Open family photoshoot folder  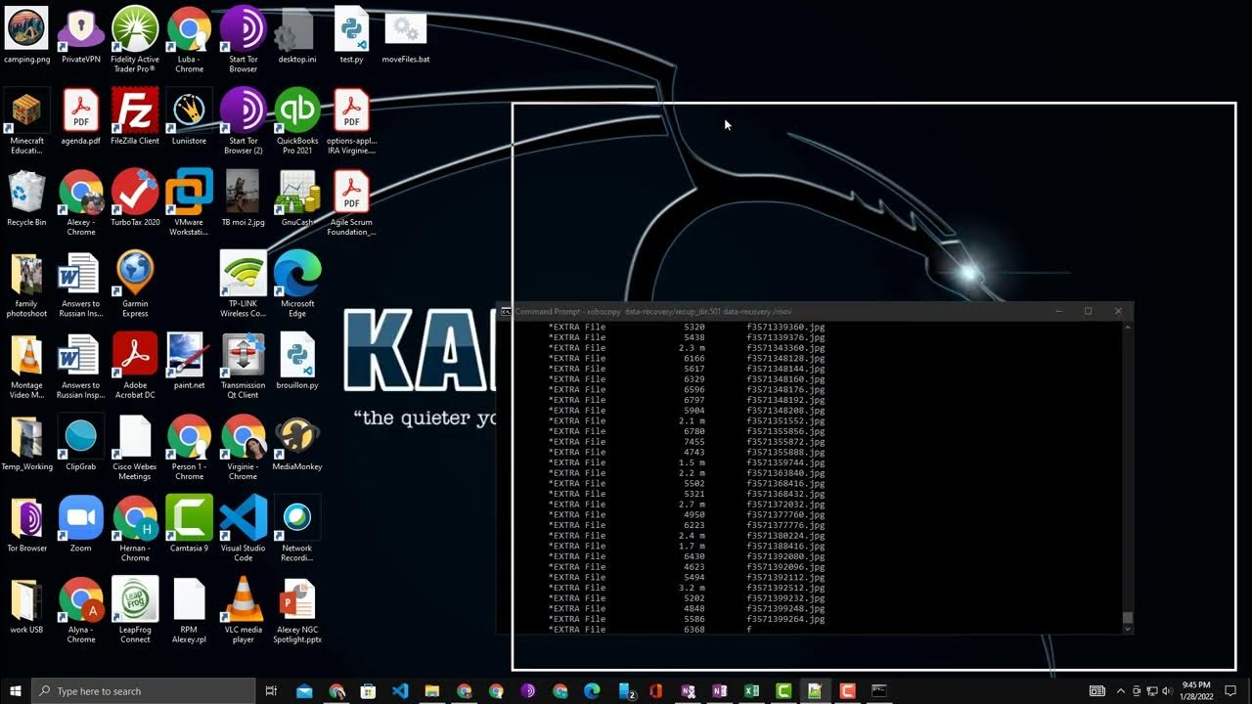(x=26, y=285)
